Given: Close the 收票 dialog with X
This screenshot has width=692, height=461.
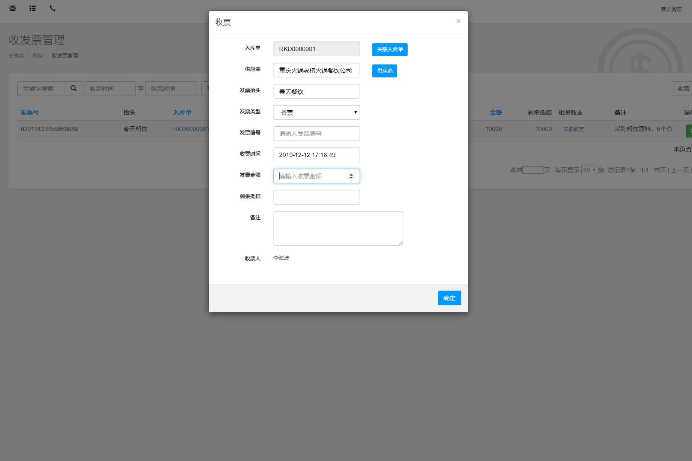Looking at the screenshot, I should pyautogui.click(x=458, y=21).
